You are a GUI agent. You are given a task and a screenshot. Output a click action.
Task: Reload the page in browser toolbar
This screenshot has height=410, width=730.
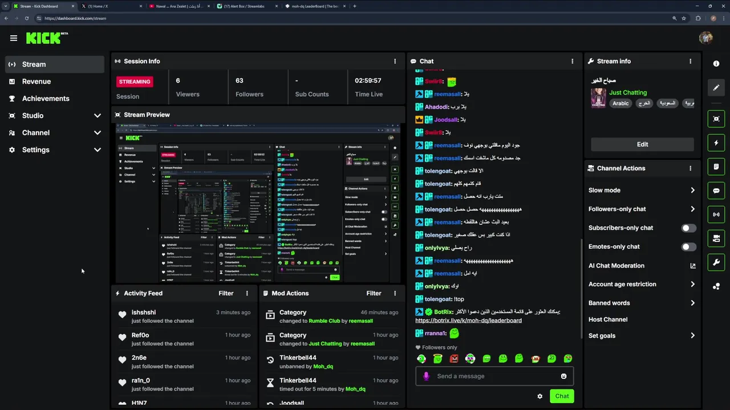tap(26, 18)
